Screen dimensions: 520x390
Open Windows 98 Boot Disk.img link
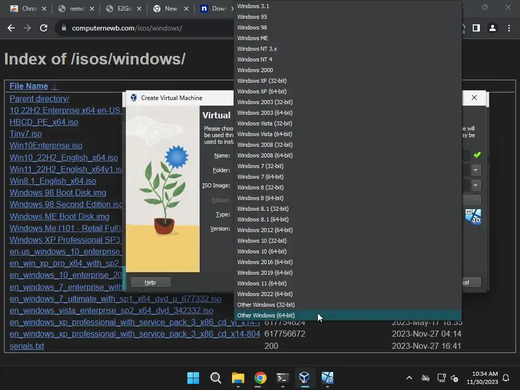tap(58, 192)
